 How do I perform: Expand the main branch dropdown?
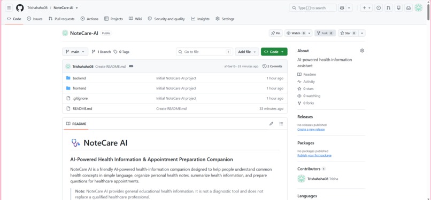(x=75, y=52)
